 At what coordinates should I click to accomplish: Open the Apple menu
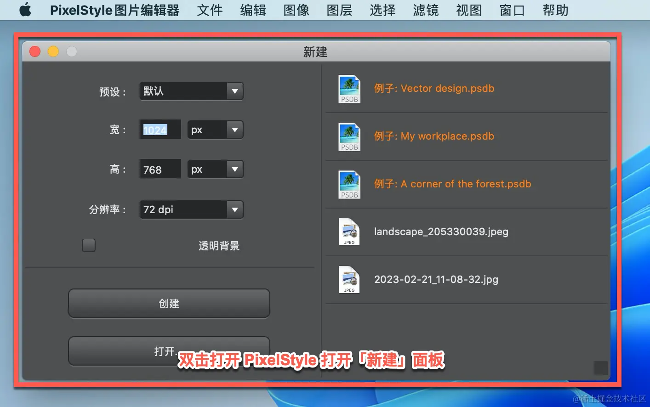pyautogui.click(x=25, y=10)
